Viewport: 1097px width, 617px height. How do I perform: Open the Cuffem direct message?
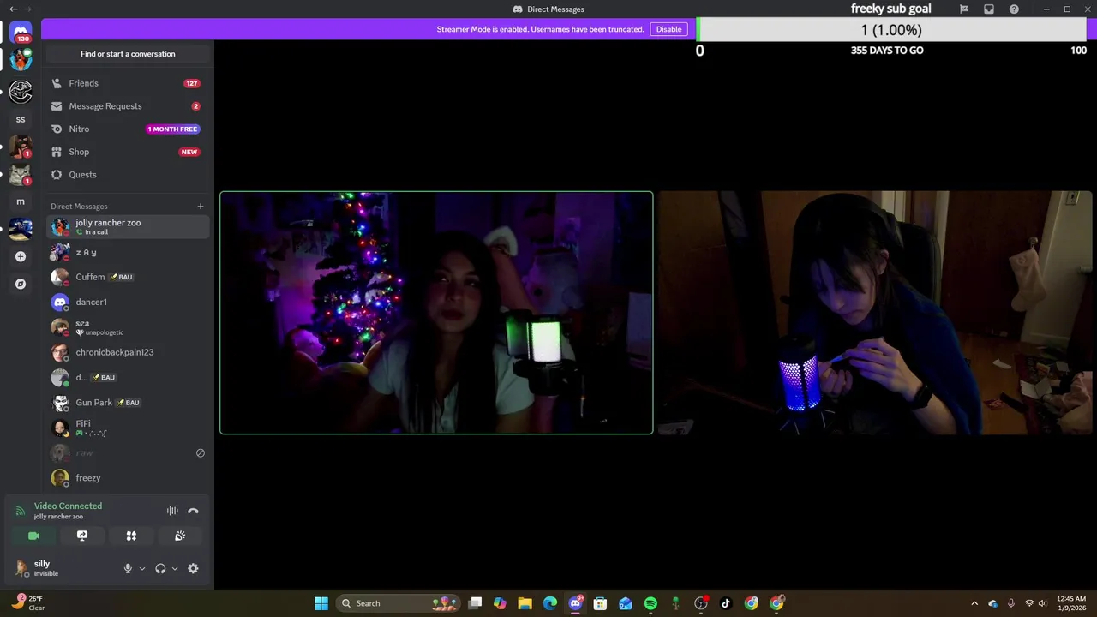click(x=128, y=277)
